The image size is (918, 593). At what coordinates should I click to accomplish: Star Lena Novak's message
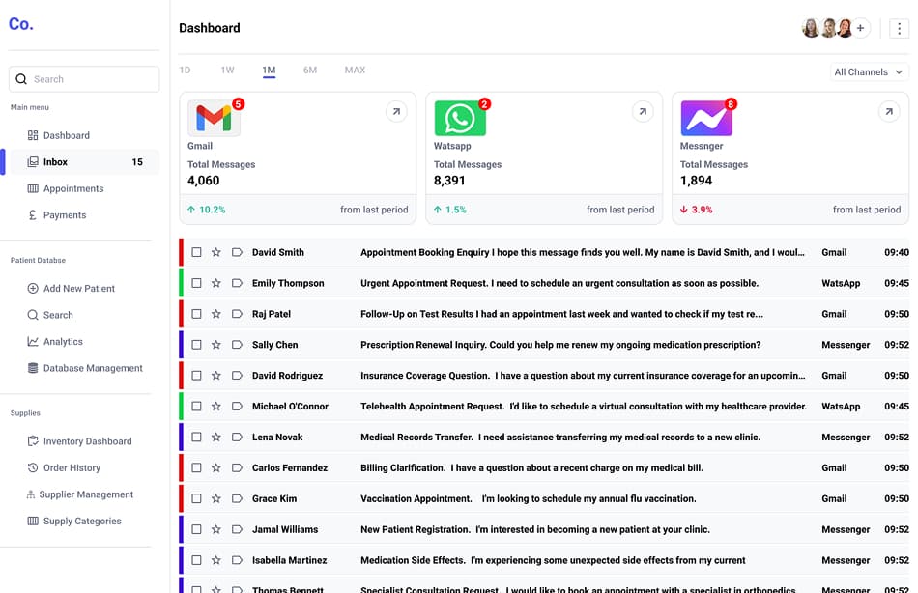tap(215, 437)
